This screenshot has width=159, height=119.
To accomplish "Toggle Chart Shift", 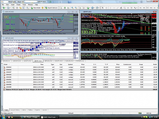I will [x=84, y=8].
